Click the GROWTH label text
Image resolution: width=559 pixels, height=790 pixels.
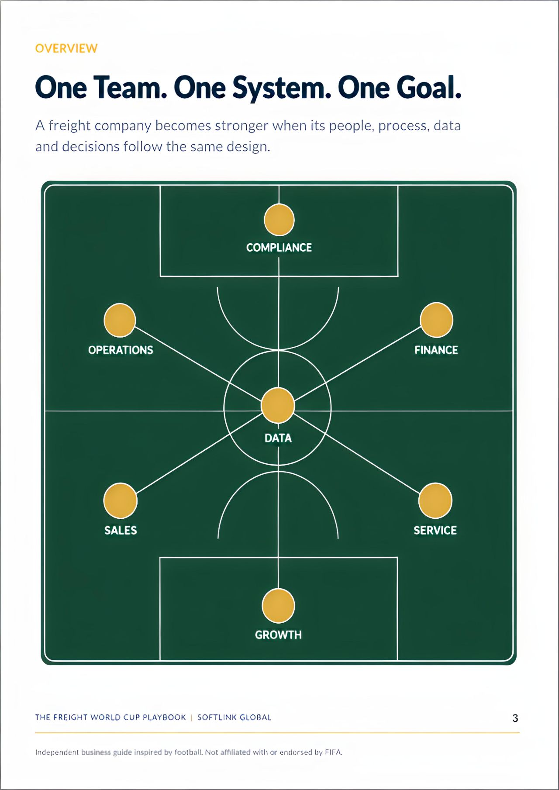[x=278, y=635]
